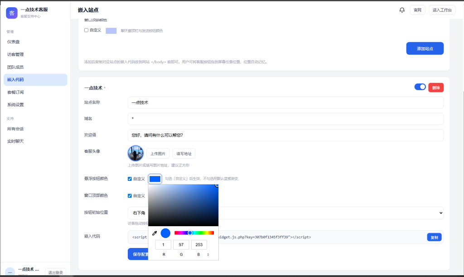Click the 保存配置 button
Screen dimensions: 464x277
(x=138, y=254)
